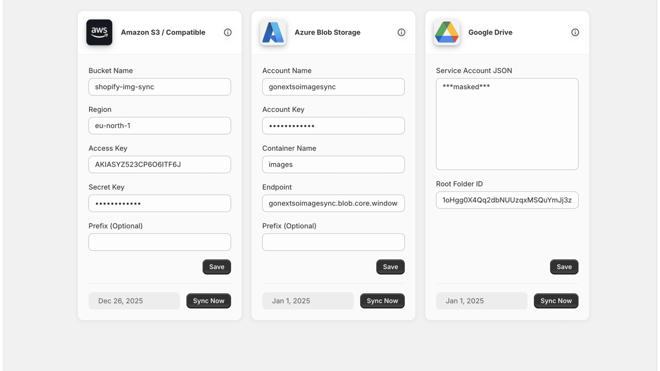Save the Google Drive configuration
The height and width of the screenshot is (371, 660).
tap(564, 267)
